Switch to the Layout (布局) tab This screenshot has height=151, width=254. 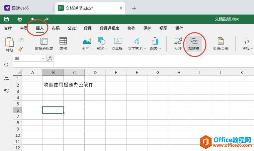pyautogui.click(x=56, y=28)
